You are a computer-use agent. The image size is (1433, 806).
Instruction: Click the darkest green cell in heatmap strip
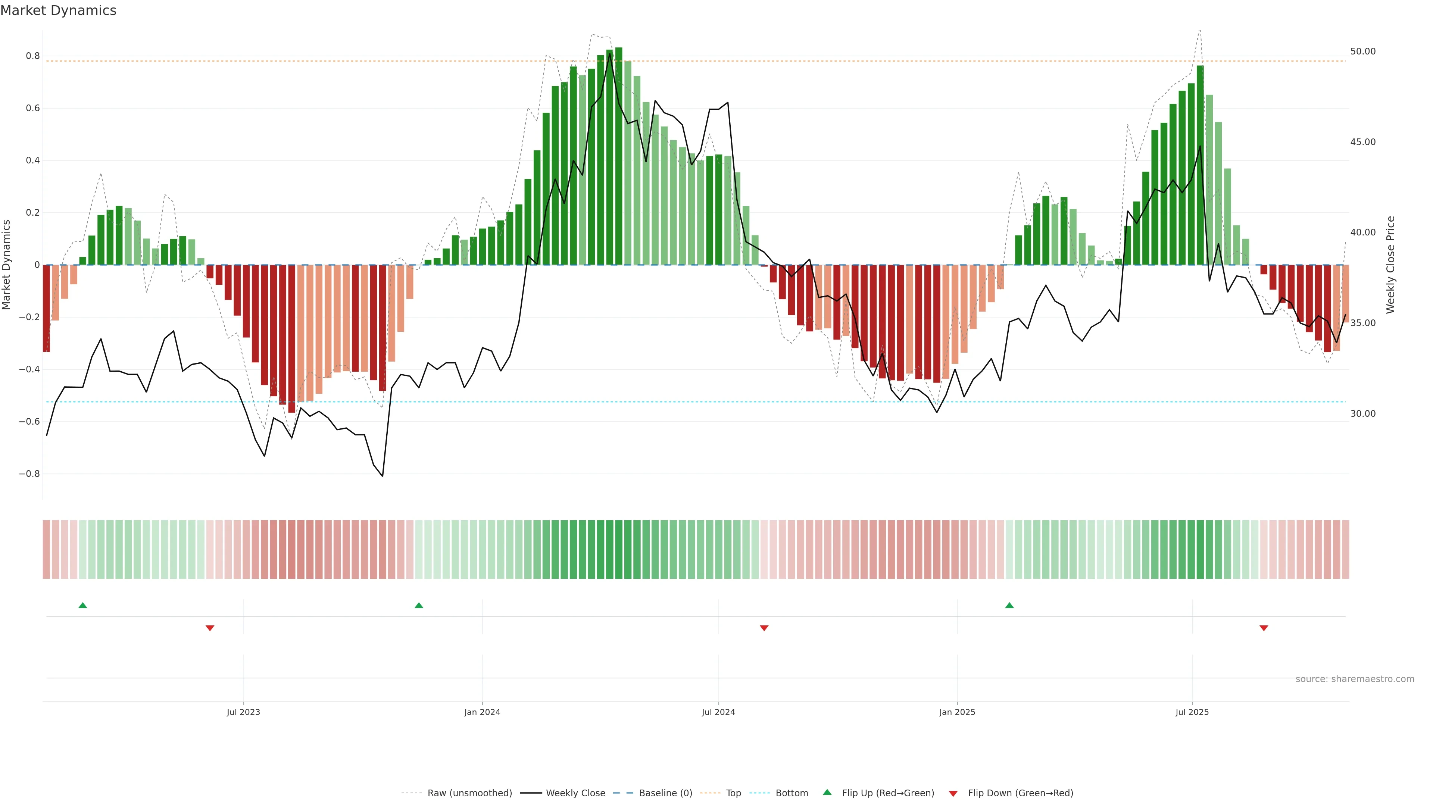[619, 550]
